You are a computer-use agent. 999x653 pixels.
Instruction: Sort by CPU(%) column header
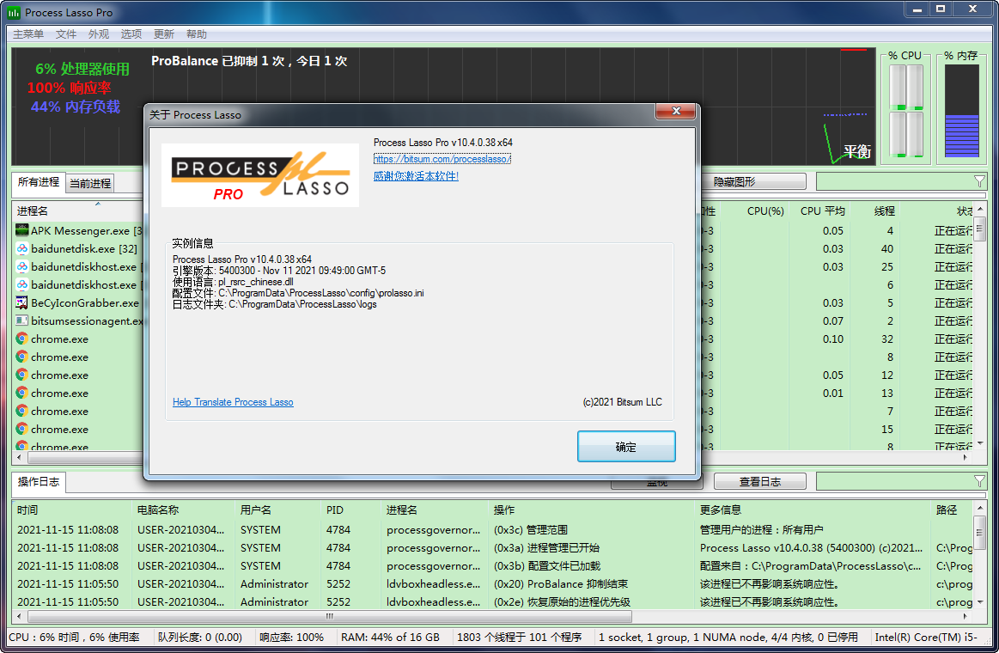tap(756, 211)
